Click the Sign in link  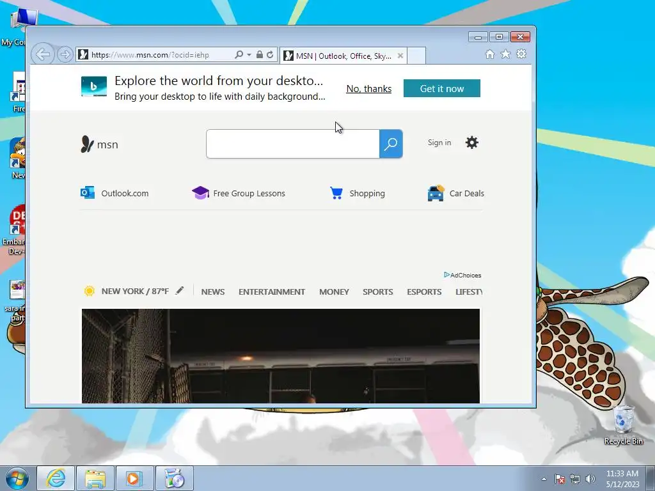click(x=439, y=143)
